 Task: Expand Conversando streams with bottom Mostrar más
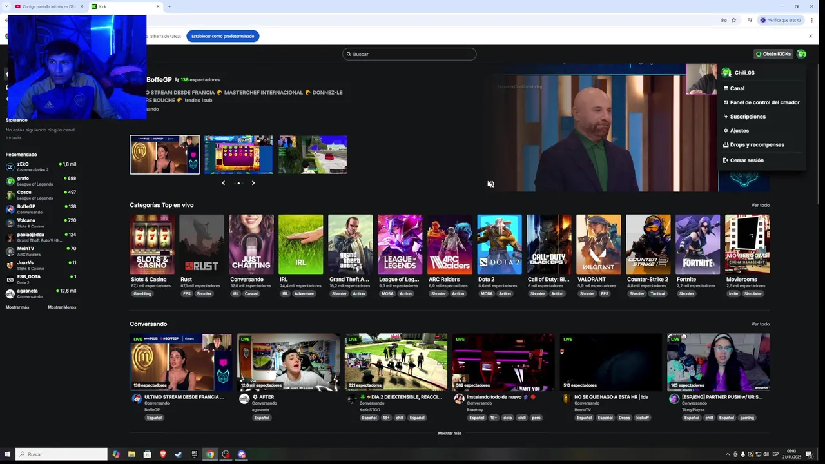(x=450, y=433)
